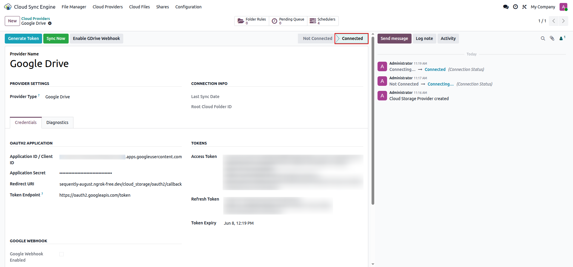
Task: Click Application ID / Client ID field
Action: 121,157
